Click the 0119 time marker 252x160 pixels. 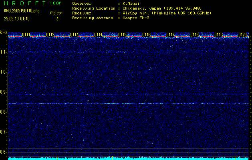219,34
